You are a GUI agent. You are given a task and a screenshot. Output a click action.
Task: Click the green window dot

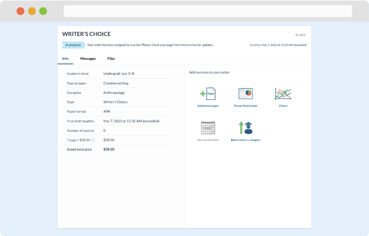click(x=43, y=11)
